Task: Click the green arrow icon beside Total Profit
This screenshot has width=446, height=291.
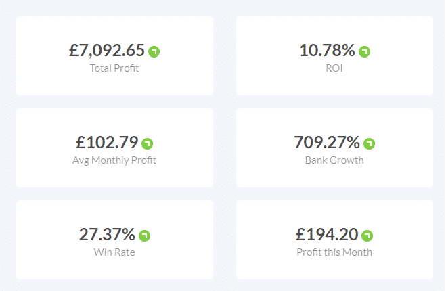Action: [154, 52]
